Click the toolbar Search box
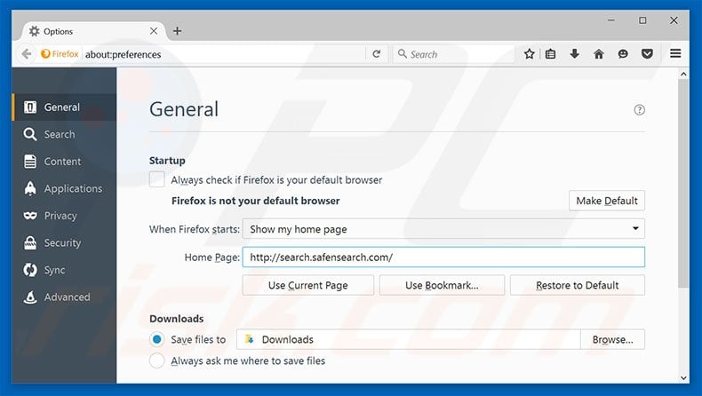 (x=454, y=54)
